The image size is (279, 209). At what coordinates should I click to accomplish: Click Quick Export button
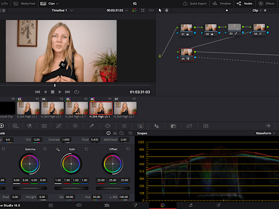click(x=195, y=3)
